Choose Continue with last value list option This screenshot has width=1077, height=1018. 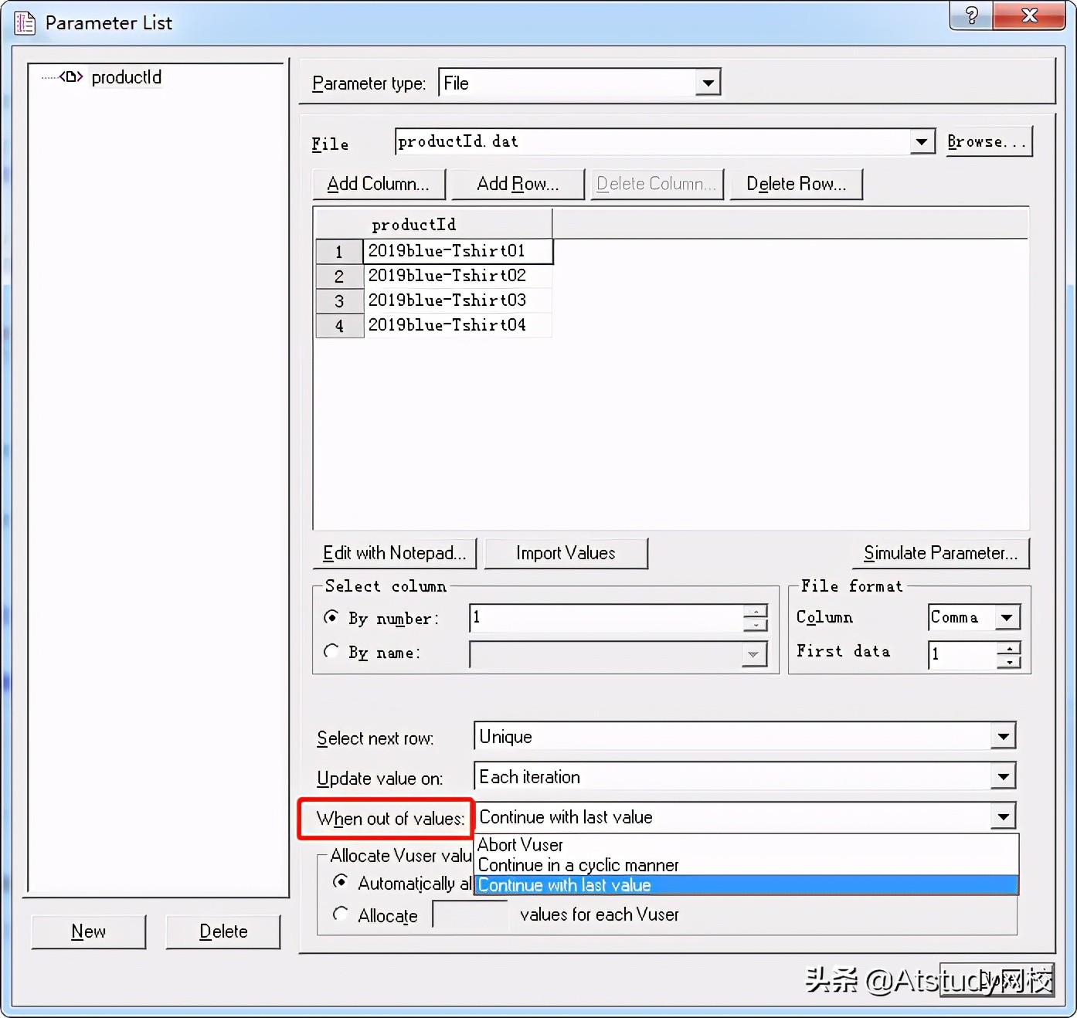(x=746, y=885)
